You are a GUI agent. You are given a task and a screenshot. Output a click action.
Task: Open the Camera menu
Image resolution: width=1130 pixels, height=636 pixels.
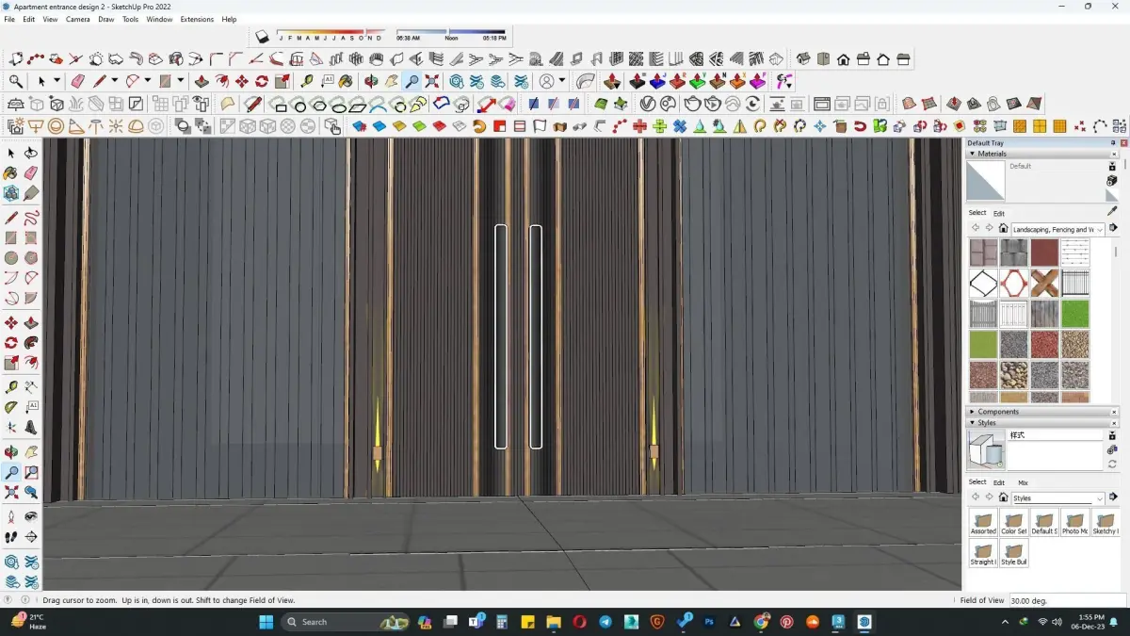click(78, 19)
